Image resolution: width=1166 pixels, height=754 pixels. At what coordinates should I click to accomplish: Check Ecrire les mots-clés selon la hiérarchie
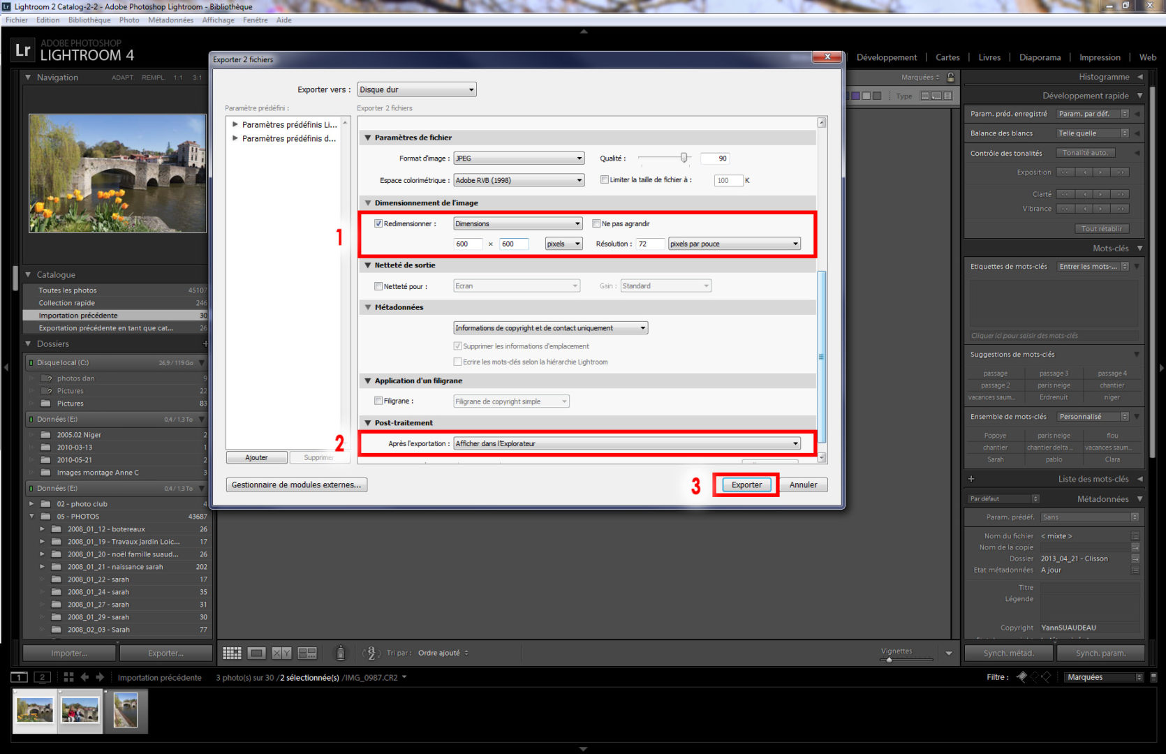pos(458,362)
